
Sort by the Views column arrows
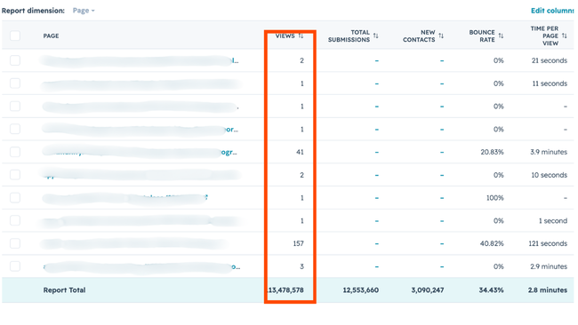tap(301, 36)
